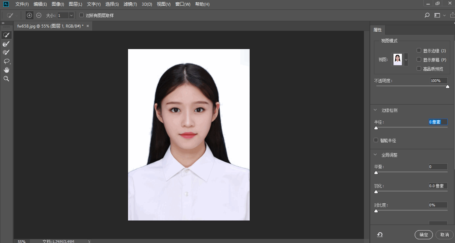The width and height of the screenshot is (455, 243).
Task: Click the 取消 button
Action: point(444,235)
